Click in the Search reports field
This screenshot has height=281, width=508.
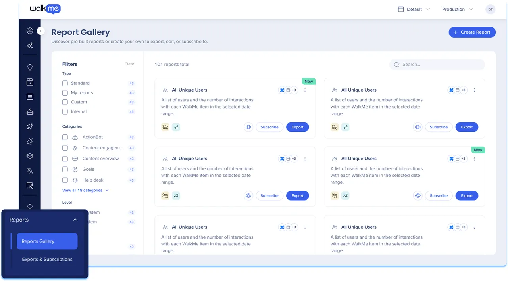coord(437,64)
